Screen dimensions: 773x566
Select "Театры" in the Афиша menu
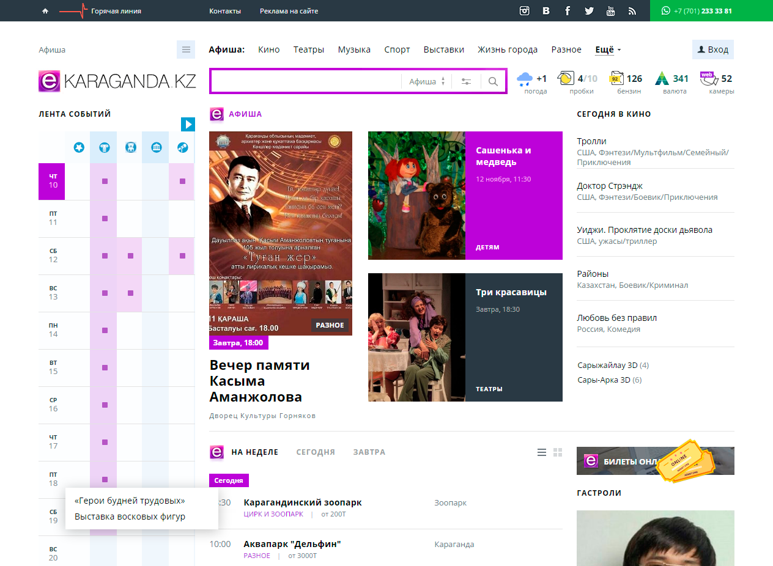tap(308, 50)
